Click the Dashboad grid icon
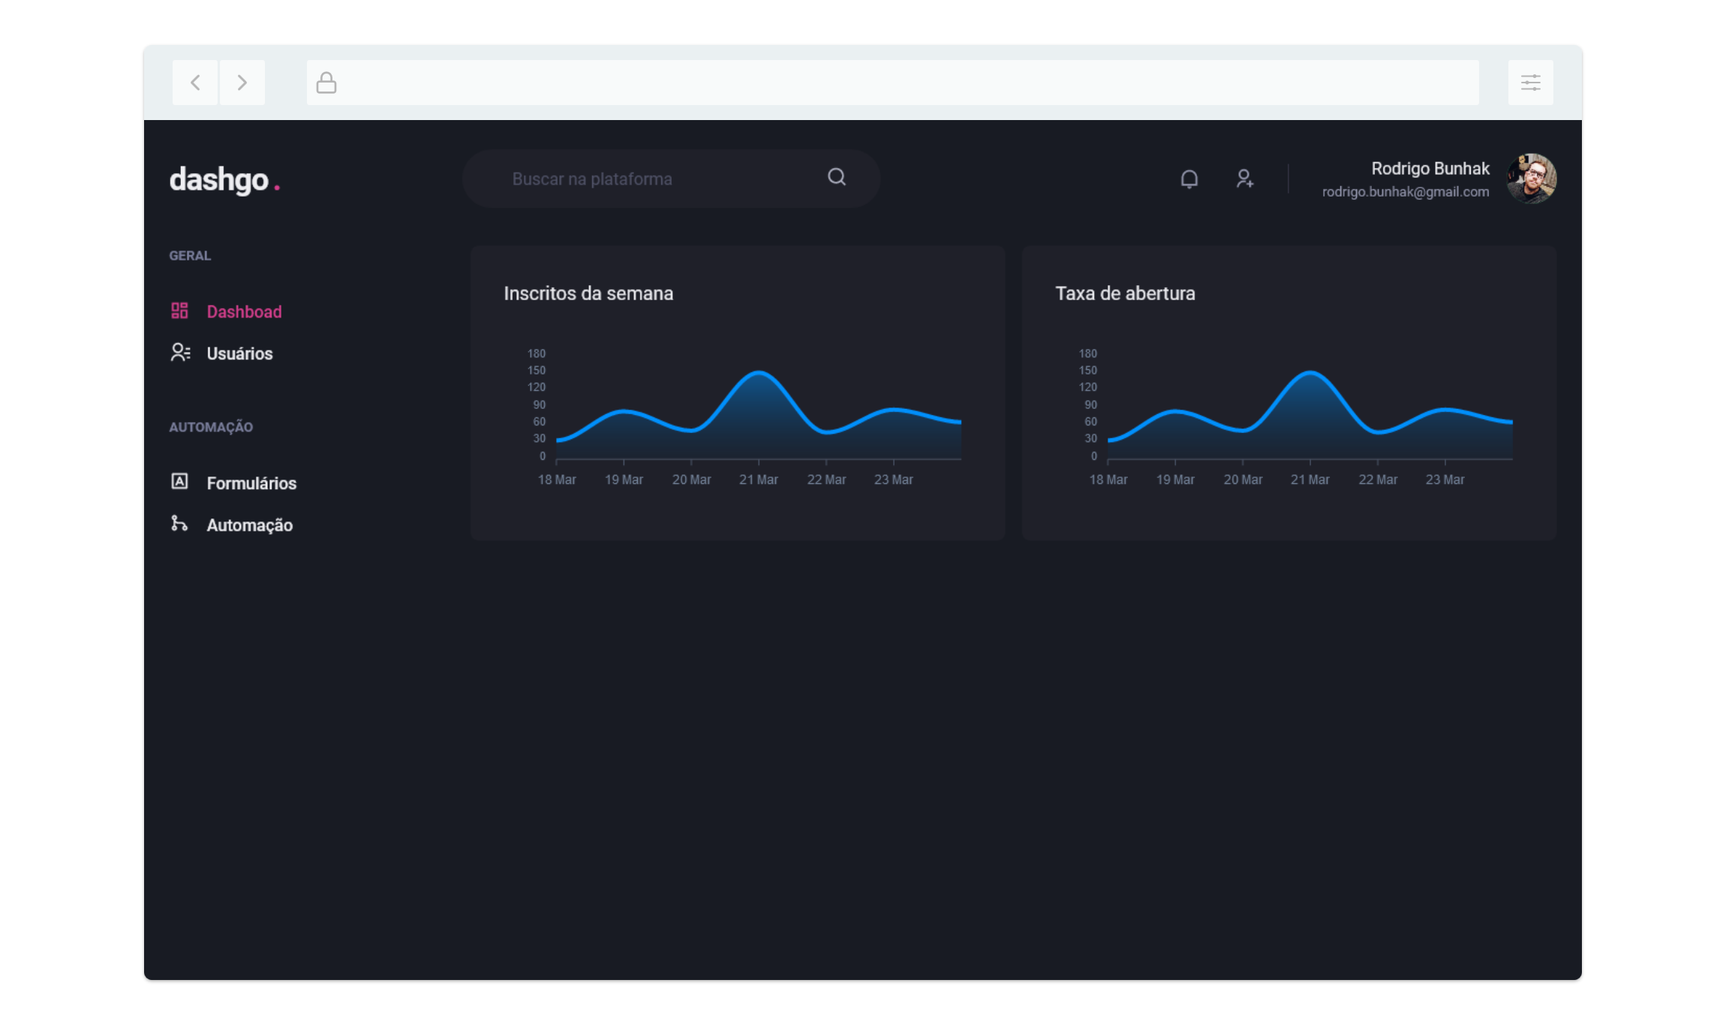Viewport: 1726px width, 1025px height. [x=179, y=311]
